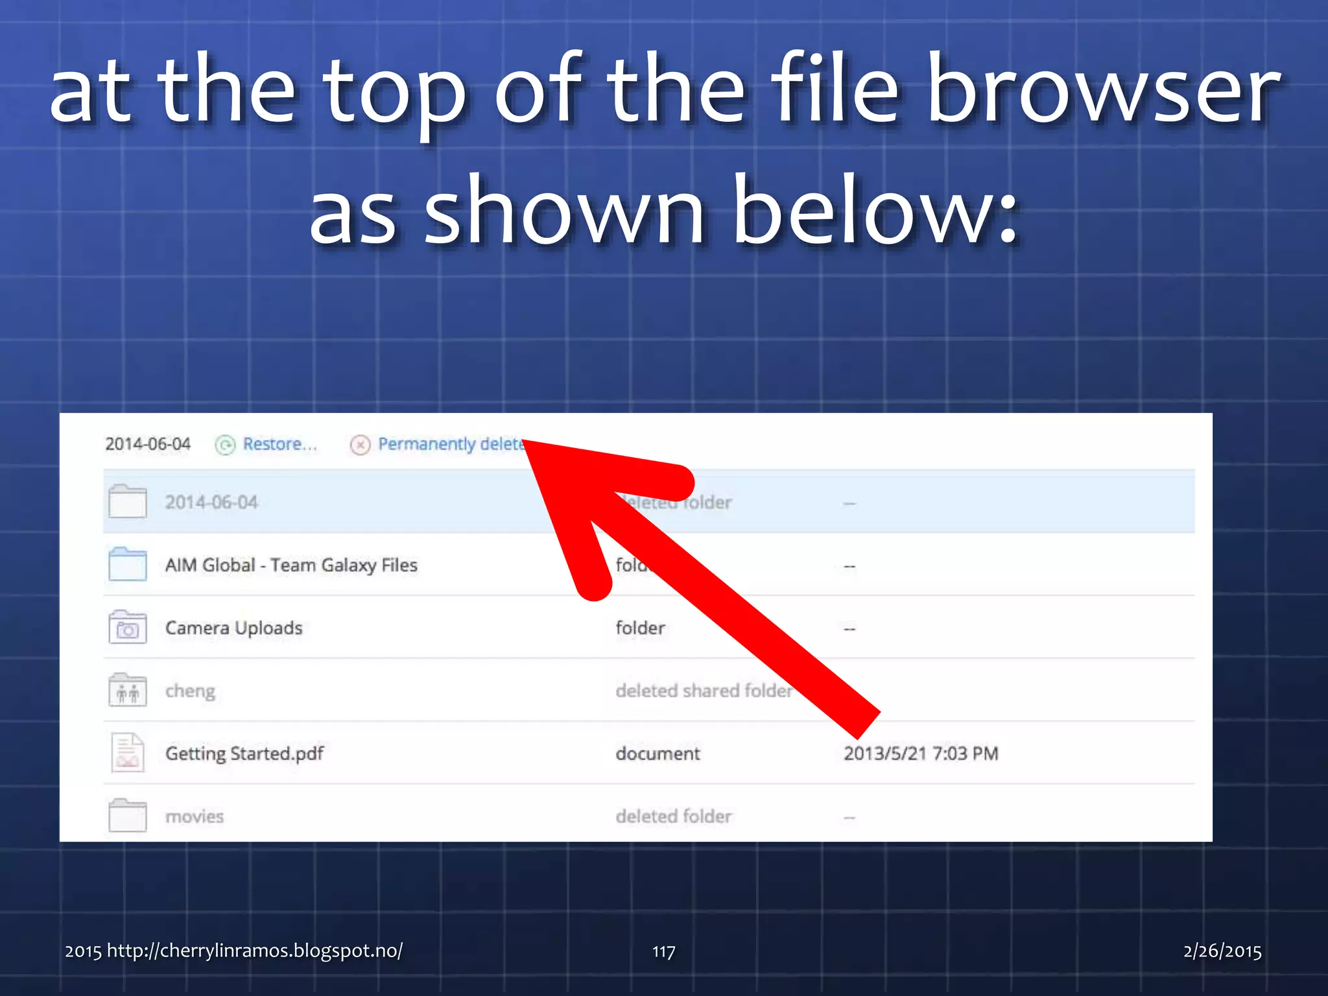Click the green Restore circular arrow icon
The image size is (1328, 996).
pos(225,445)
